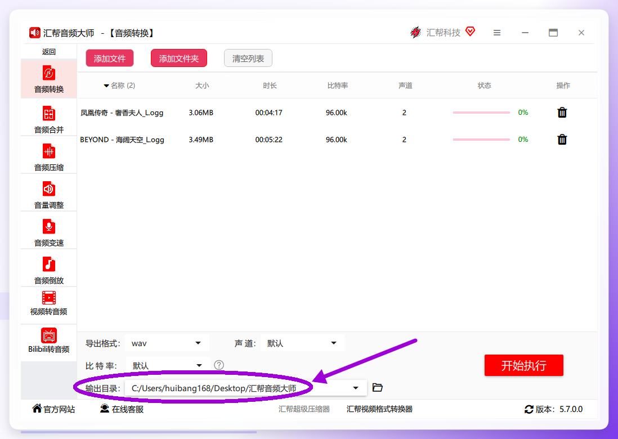Close the 汇帮音频大师 window
The image size is (618, 439).
[x=581, y=33]
